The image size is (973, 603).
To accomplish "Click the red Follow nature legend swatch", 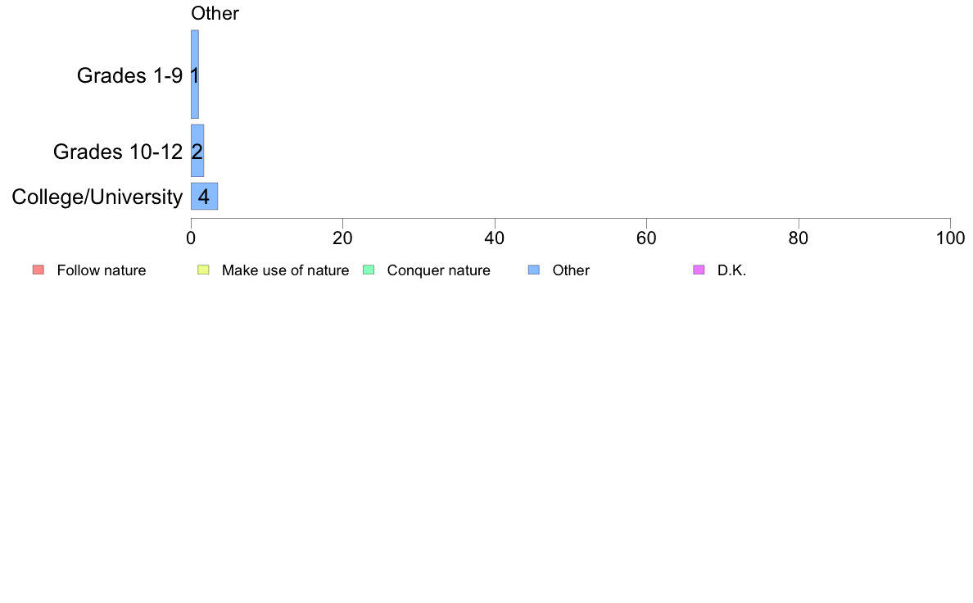I will [38, 270].
